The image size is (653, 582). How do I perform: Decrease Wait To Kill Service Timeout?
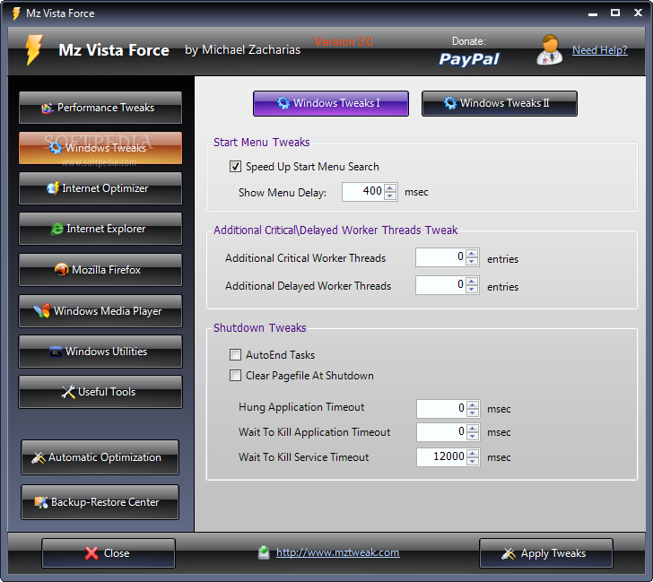pyautogui.click(x=472, y=461)
